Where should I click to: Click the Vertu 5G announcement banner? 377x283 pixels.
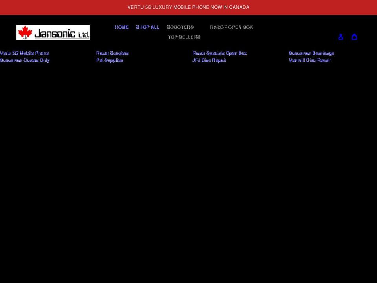(x=188, y=7)
